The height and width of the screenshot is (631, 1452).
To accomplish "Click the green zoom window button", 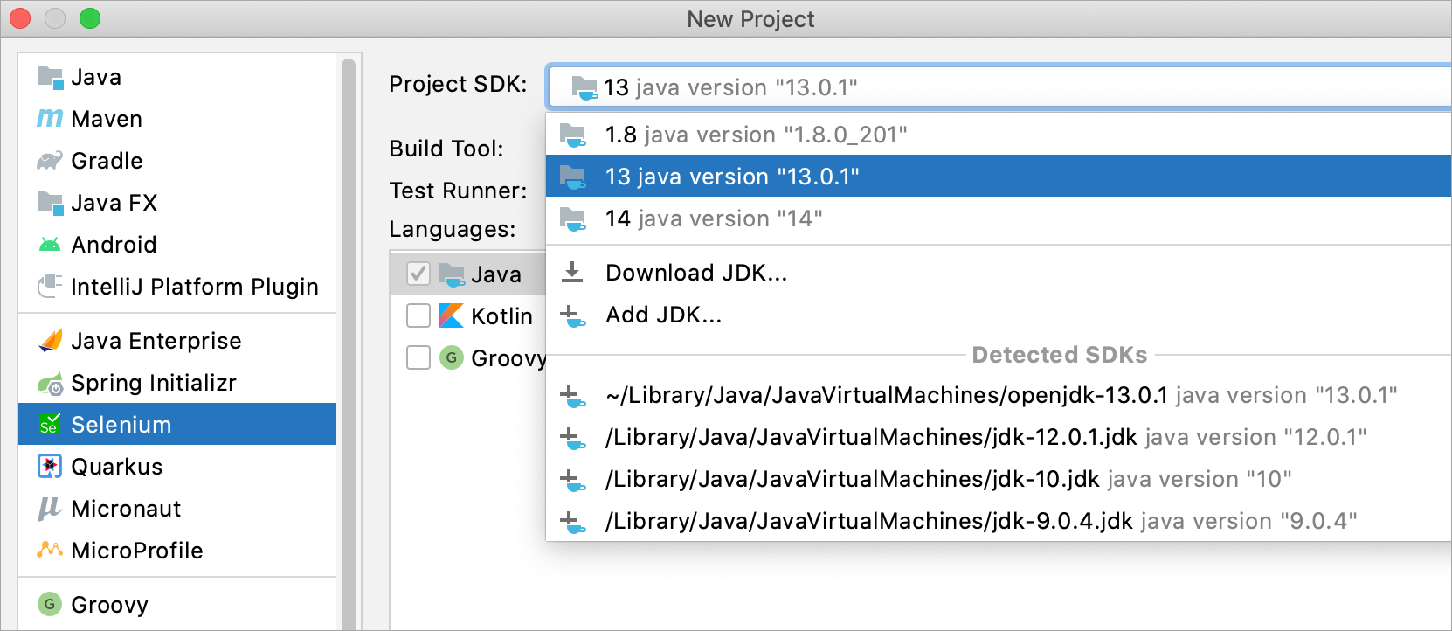I will tap(90, 18).
